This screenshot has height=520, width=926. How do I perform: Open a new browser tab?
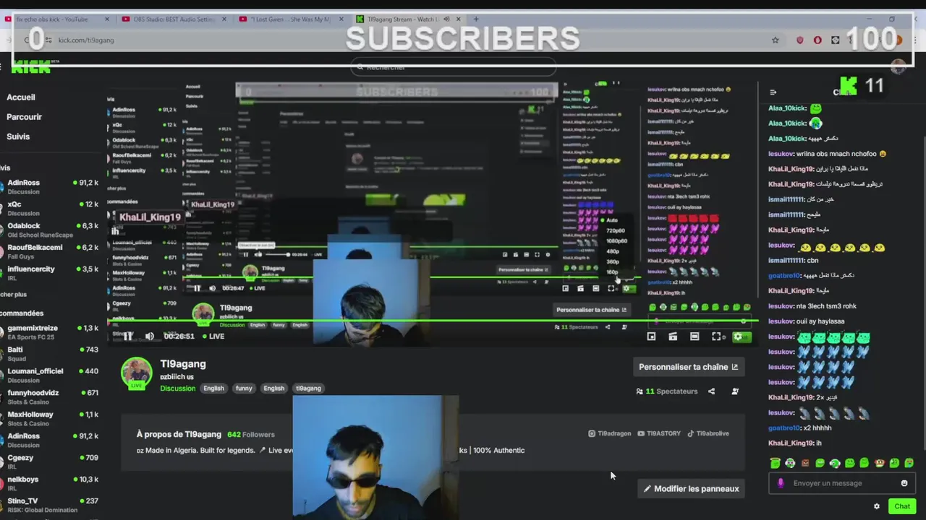(x=475, y=19)
